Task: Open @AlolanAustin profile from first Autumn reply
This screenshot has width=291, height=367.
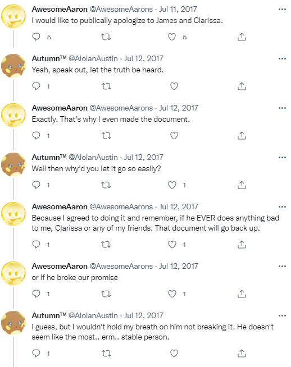Action: coord(93,58)
